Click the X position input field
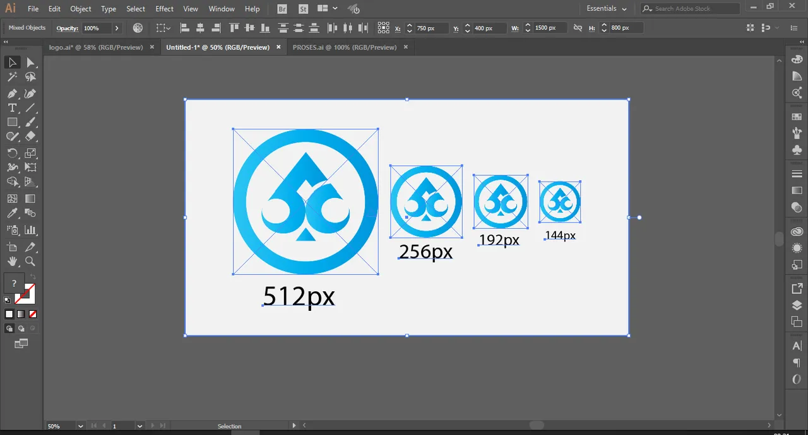Screen dimensions: 808x435 431,28
